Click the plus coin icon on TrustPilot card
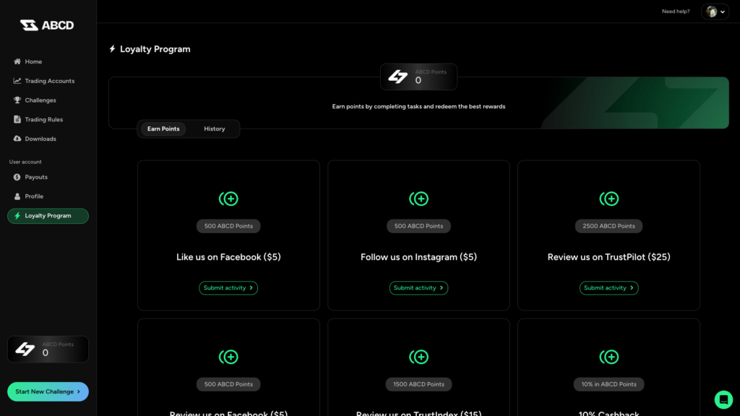The image size is (740, 416). 609,199
